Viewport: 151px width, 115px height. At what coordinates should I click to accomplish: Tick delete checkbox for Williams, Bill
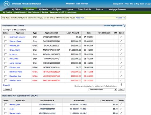5,46
